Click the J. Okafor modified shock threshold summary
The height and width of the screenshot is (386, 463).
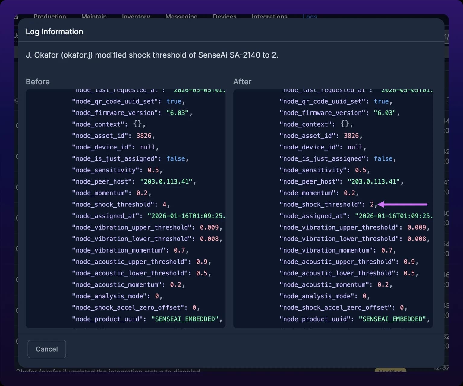tap(152, 55)
